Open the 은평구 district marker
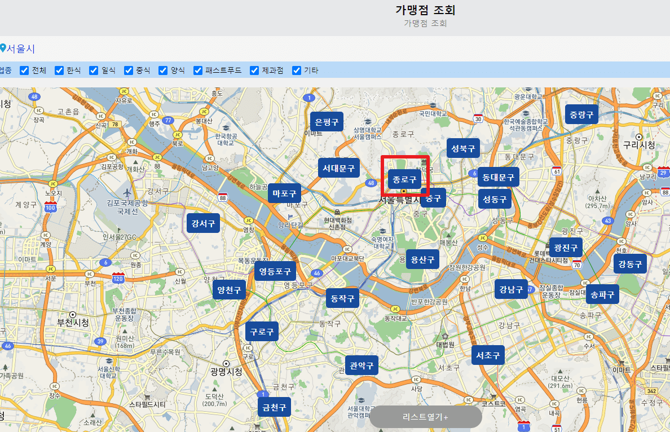The width and height of the screenshot is (670, 432). tap(327, 121)
